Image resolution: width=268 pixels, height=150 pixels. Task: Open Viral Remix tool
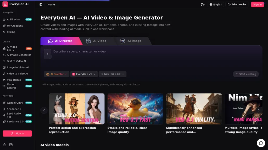pos(17,80)
